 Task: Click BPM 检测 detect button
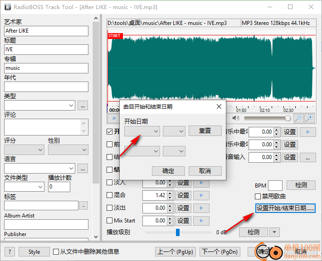pyautogui.click(x=301, y=185)
